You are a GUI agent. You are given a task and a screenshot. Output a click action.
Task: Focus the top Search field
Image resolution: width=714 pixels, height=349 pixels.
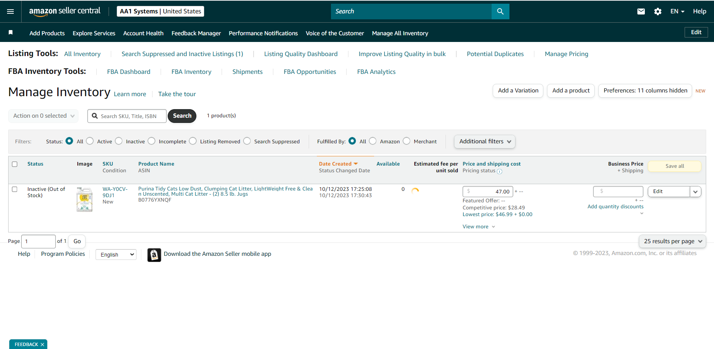tap(411, 12)
